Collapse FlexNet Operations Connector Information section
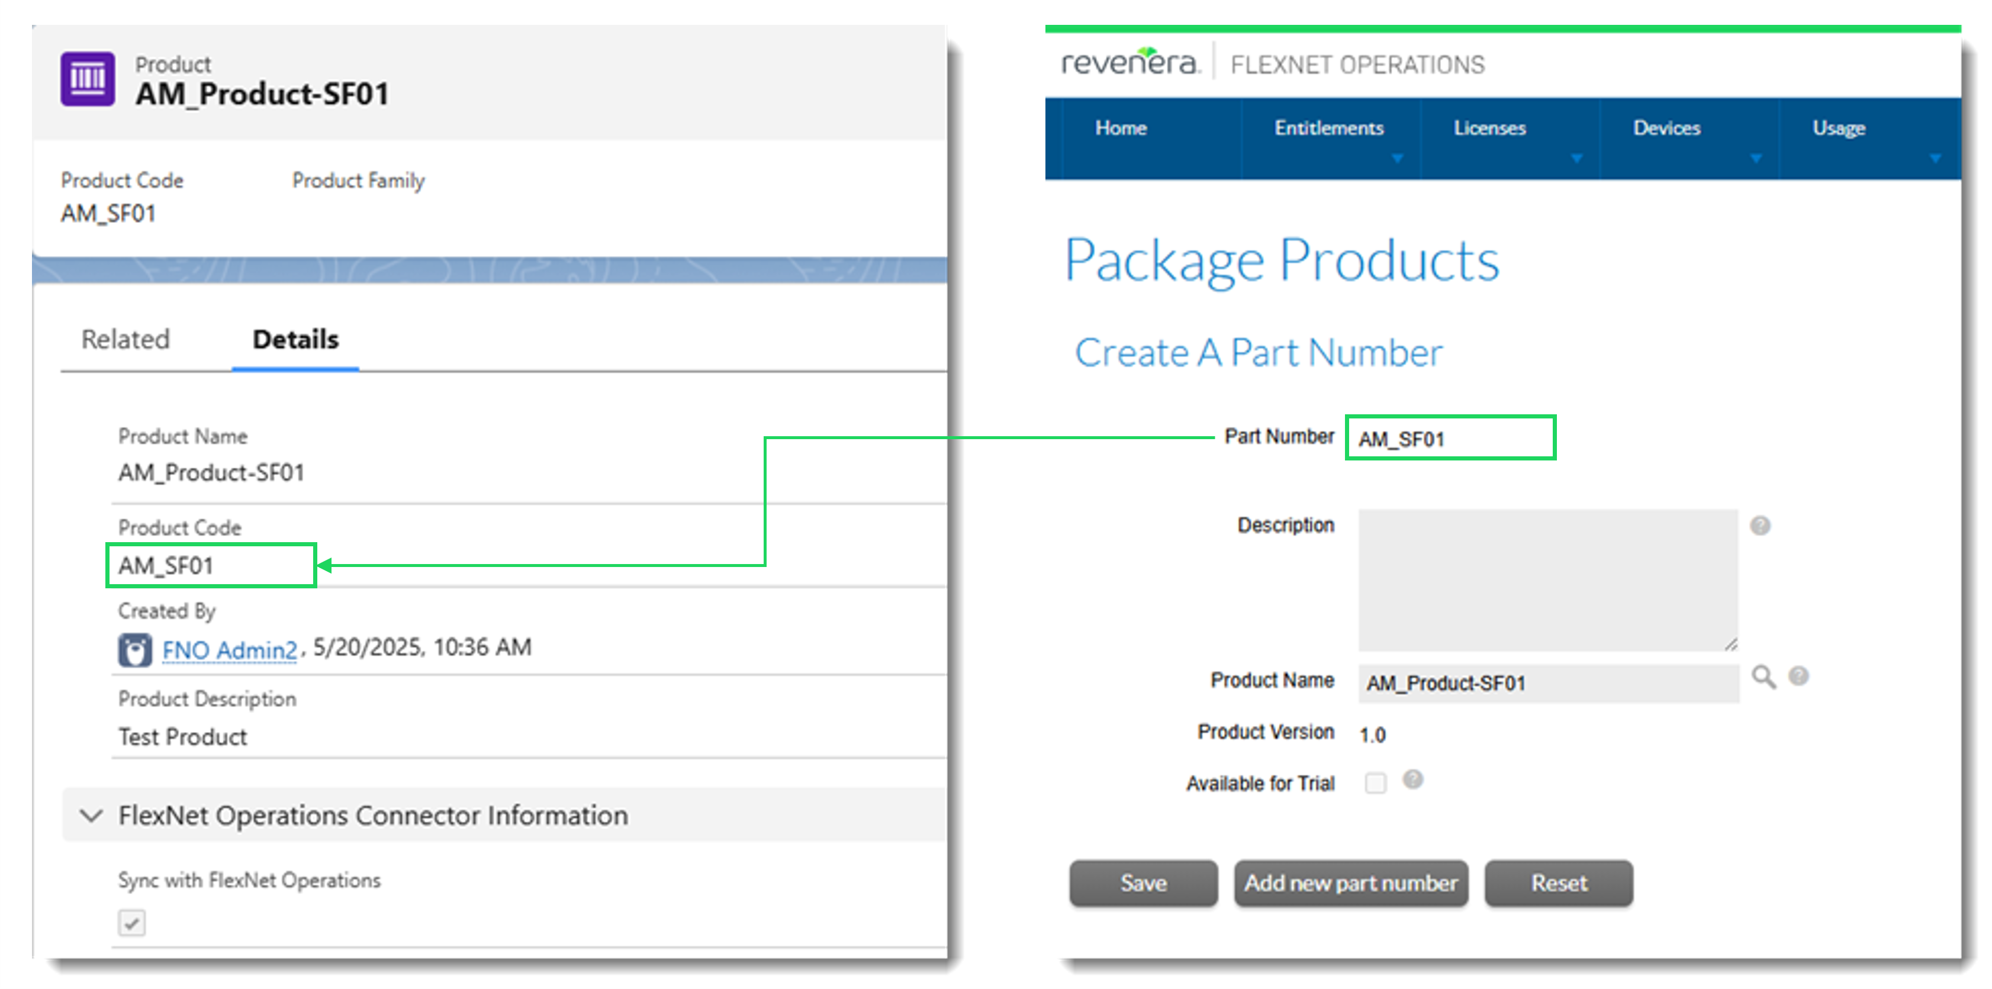 point(91,815)
